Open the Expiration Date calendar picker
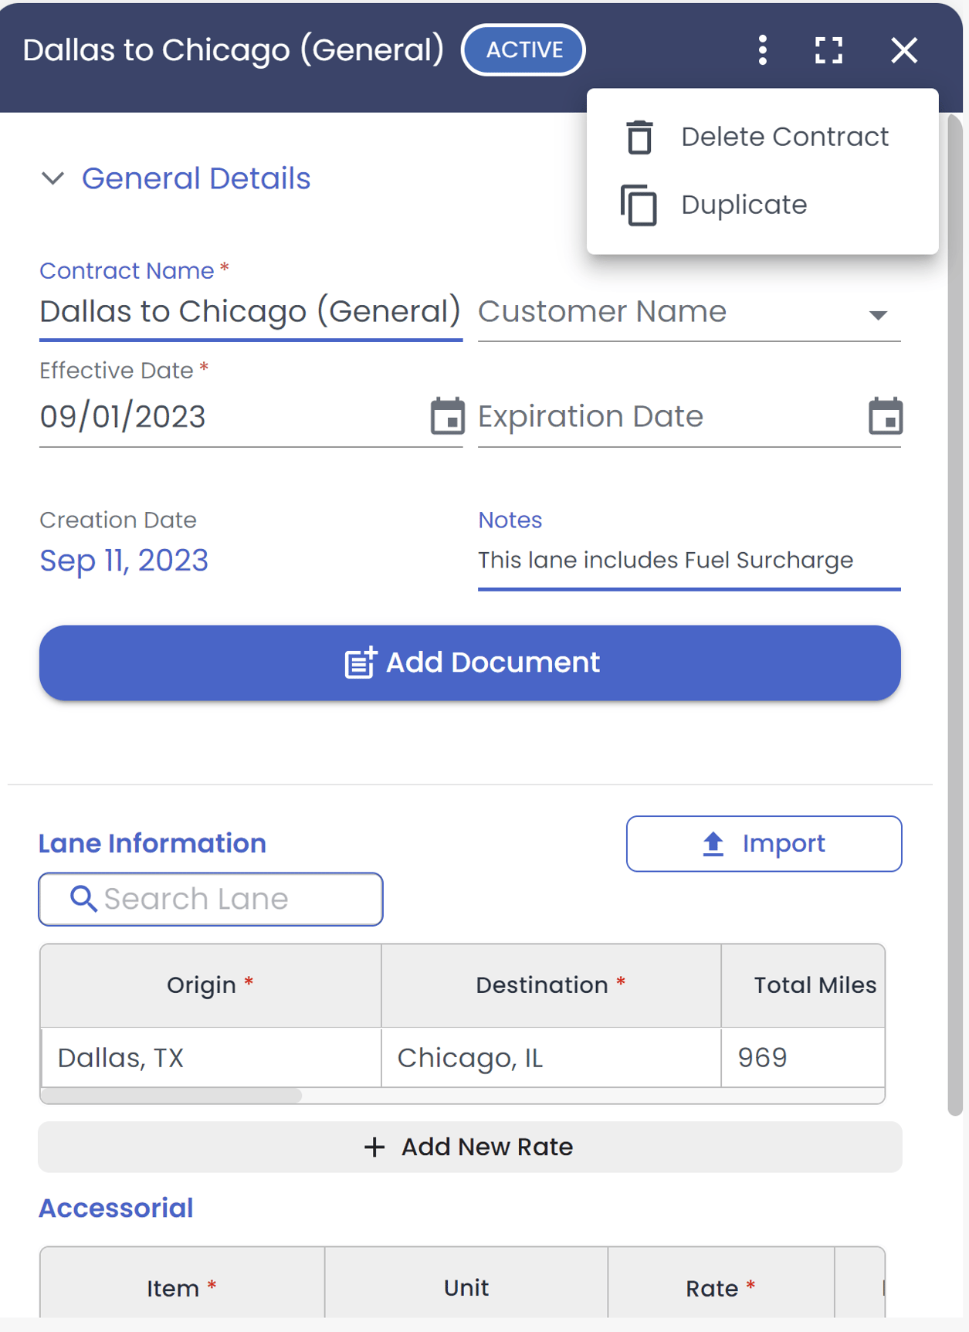This screenshot has height=1332, width=969. pyautogui.click(x=885, y=416)
